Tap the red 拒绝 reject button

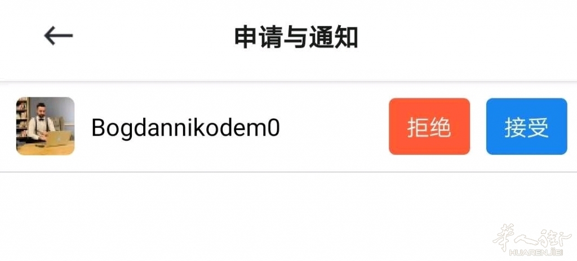coord(429,127)
